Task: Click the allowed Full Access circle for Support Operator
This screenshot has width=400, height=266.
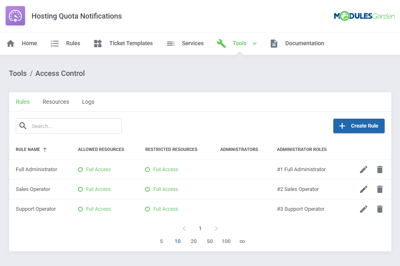Action: pyautogui.click(x=80, y=209)
